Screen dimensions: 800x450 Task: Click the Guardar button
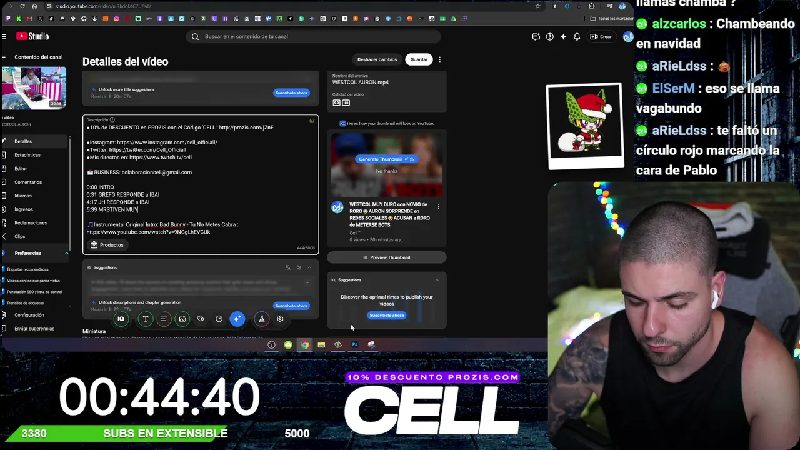[x=419, y=60]
